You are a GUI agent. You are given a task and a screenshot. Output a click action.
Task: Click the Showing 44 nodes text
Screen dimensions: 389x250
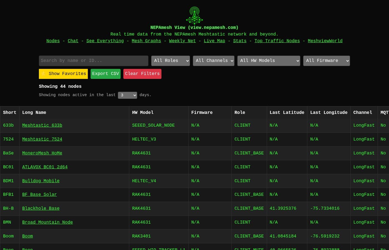[60, 86]
